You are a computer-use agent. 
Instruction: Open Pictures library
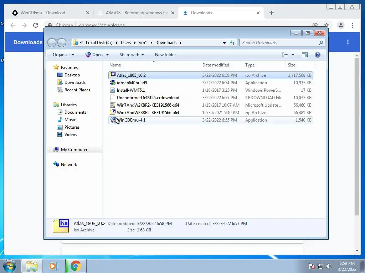point(72,127)
